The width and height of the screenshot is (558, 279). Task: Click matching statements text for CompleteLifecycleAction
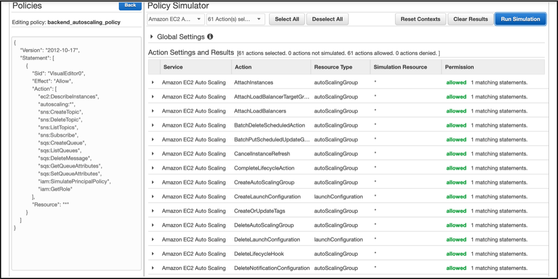pyautogui.click(x=499, y=168)
